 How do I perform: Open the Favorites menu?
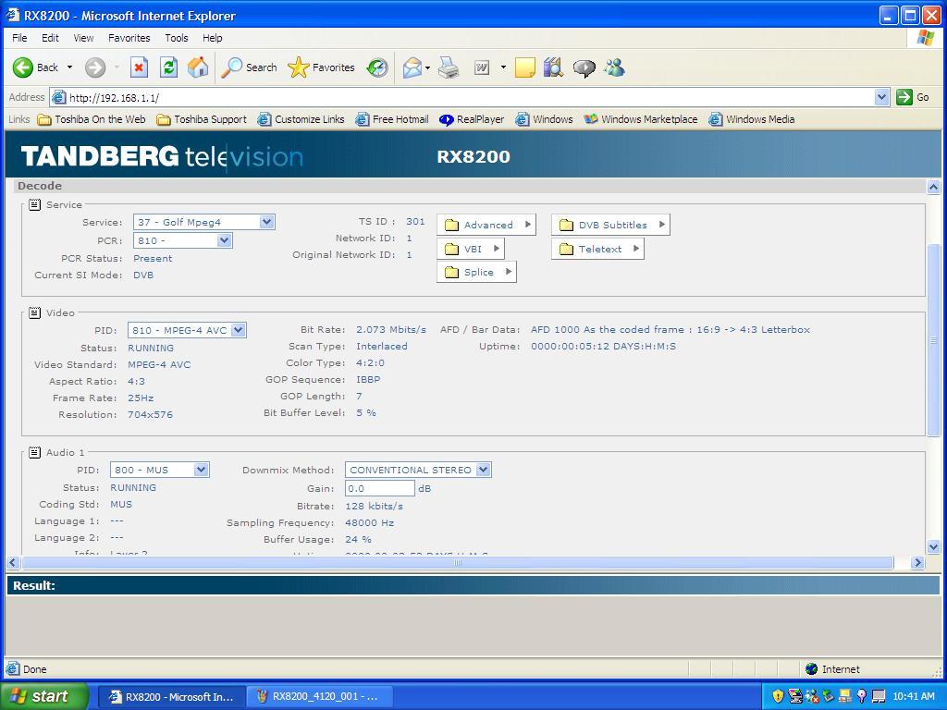coord(129,38)
